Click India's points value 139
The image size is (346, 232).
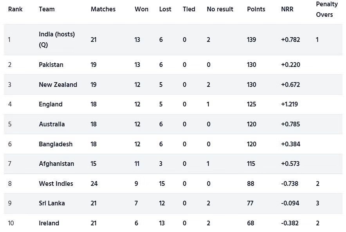point(251,40)
